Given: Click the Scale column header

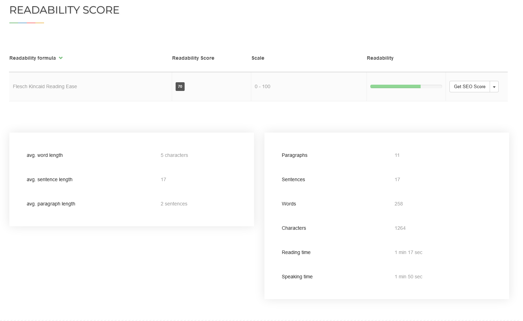Looking at the screenshot, I should coord(258,58).
